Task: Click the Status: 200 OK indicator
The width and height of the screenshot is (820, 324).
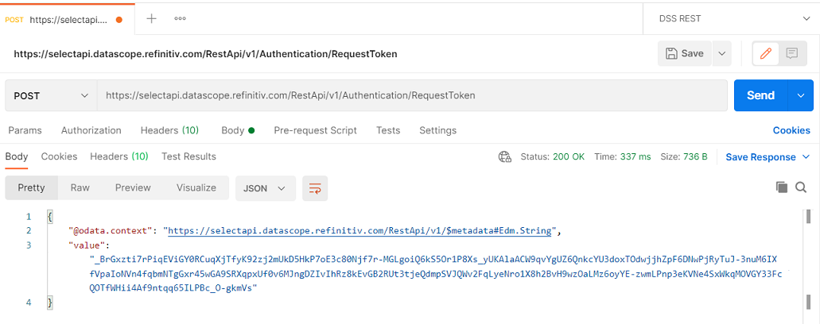Action: pyautogui.click(x=552, y=157)
